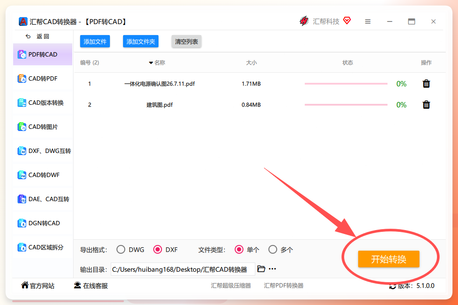The width and height of the screenshot is (458, 305).
Task: Click the back arrow icon beside 返回
Action: 28,36
